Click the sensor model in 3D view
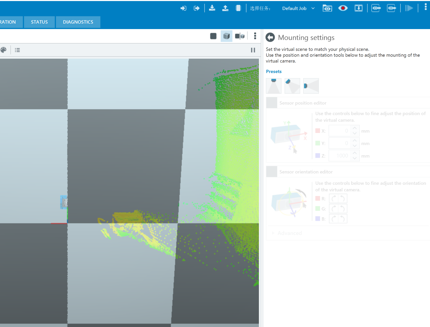The image size is (430, 327). 64,202
